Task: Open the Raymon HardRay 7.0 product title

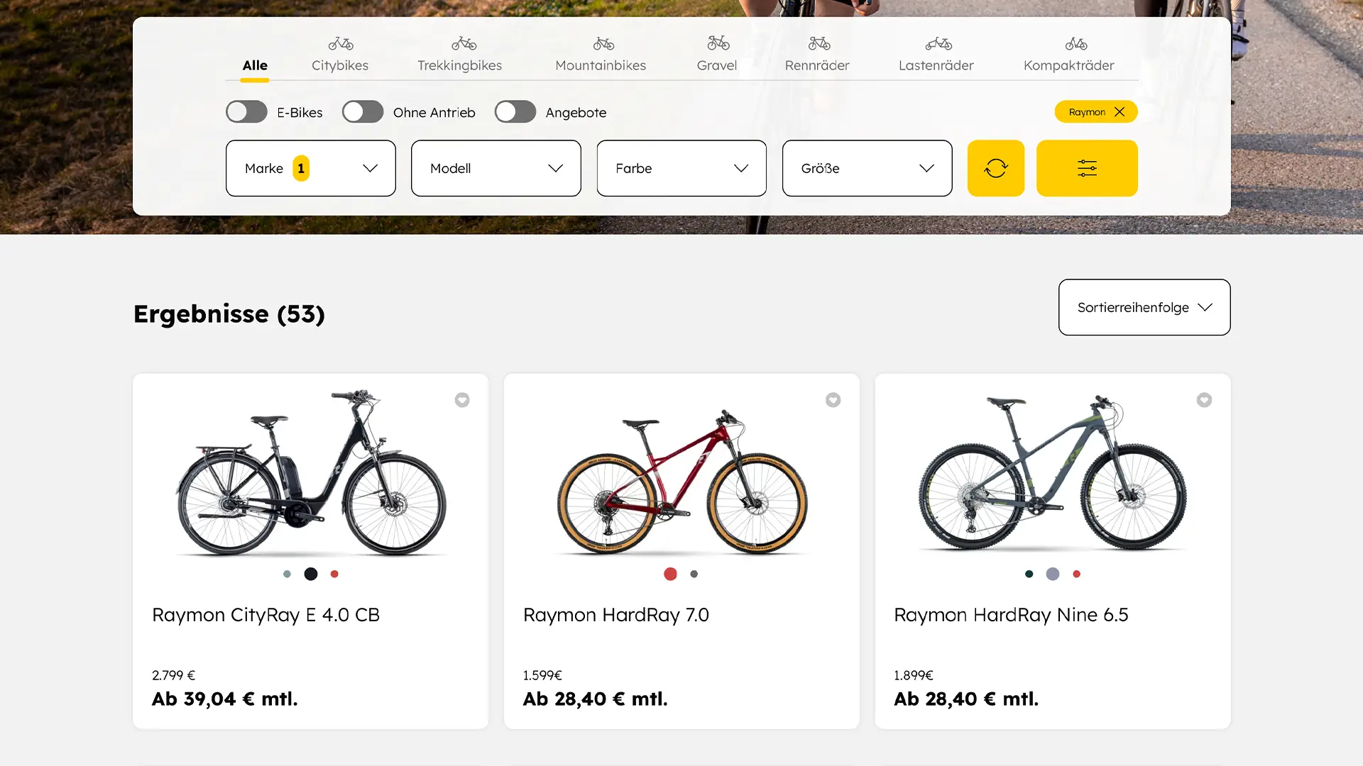Action: pos(615,615)
